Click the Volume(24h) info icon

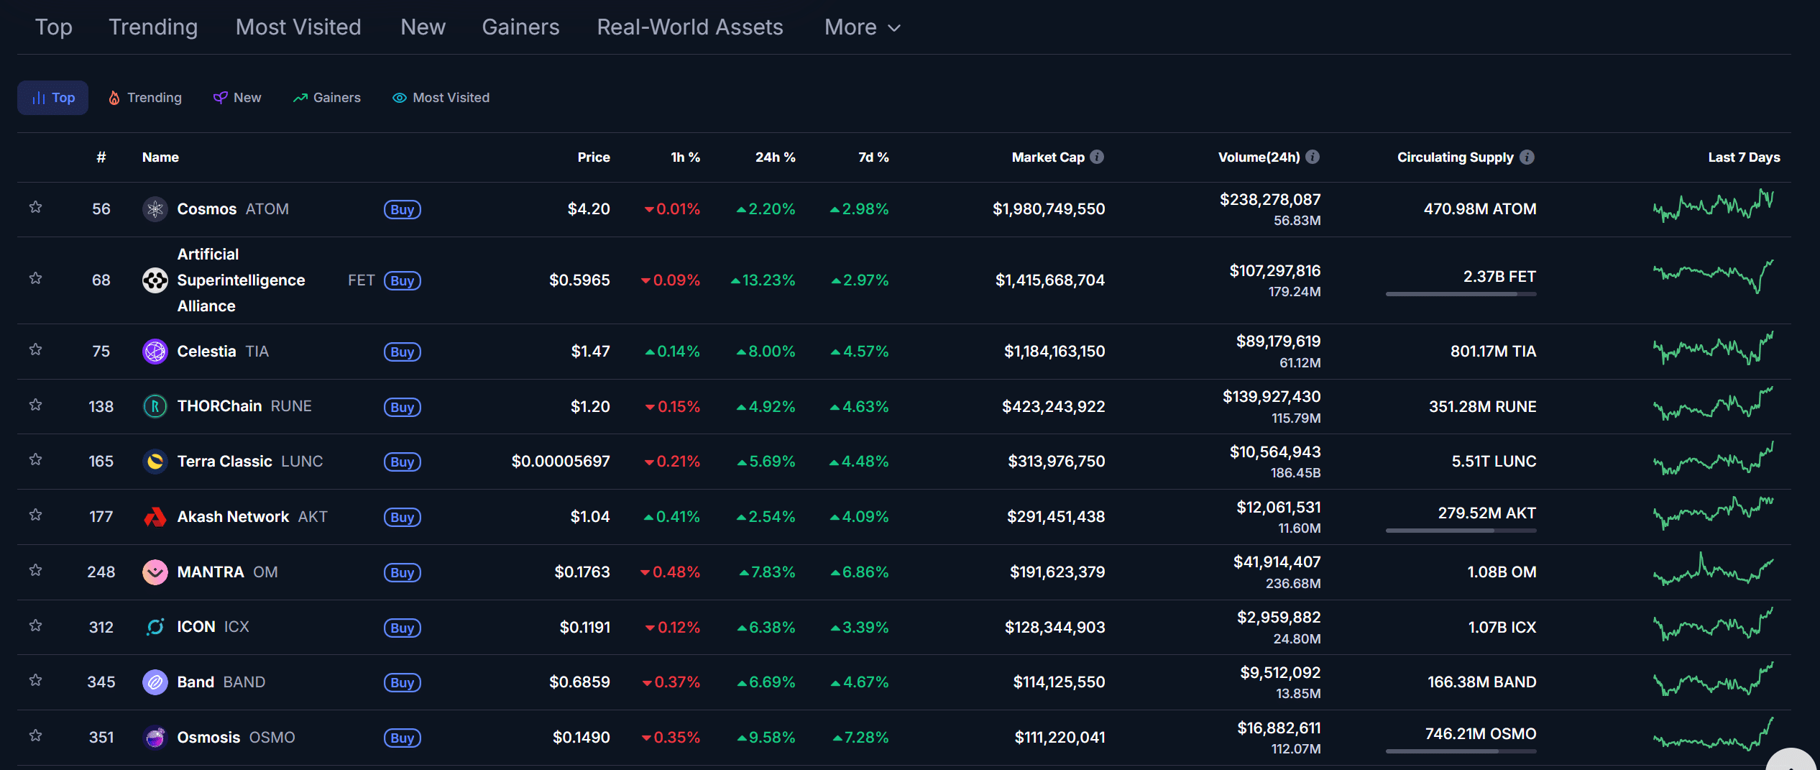point(1313,157)
